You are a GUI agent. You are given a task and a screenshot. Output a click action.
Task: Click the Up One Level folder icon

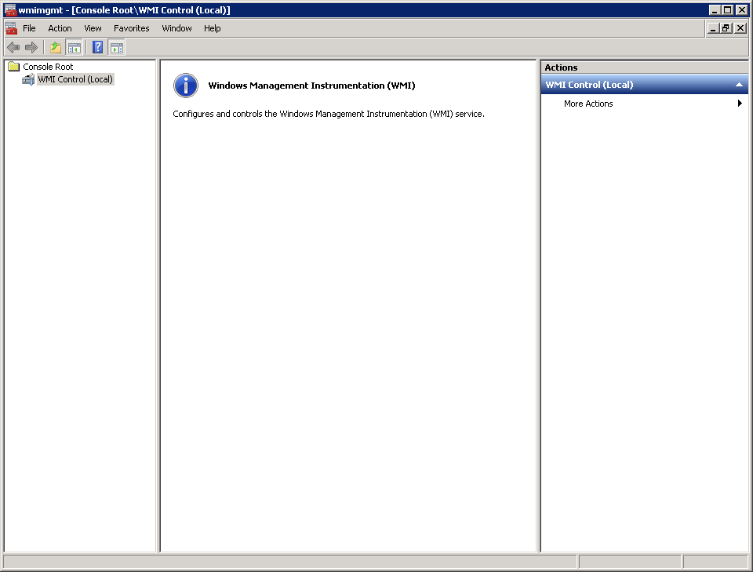56,47
